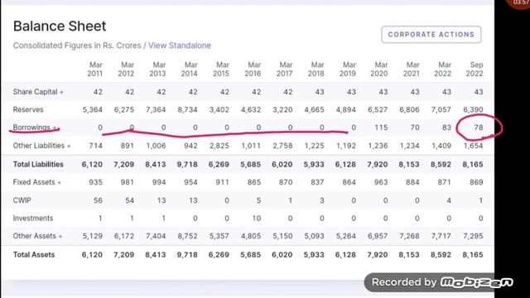
Task: Select the Balance Sheet heading
Action: (60, 26)
